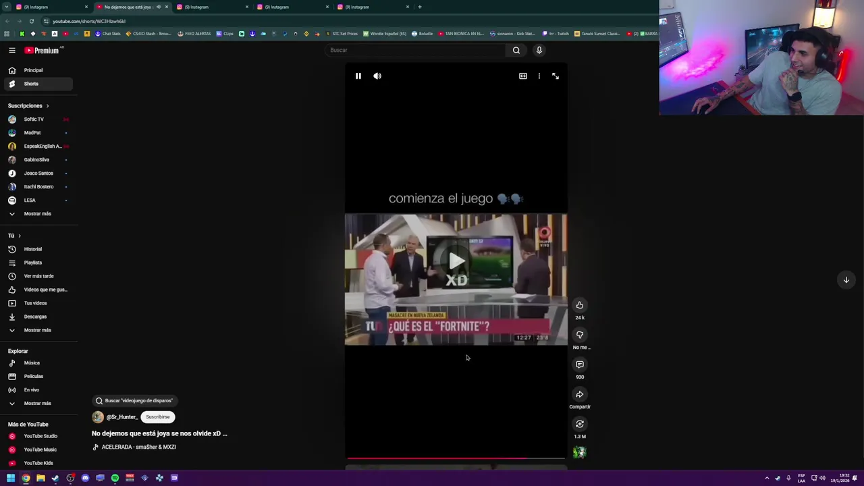Enter fullscreen for the Short
The image size is (864, 486).
pyautogui.click(x=556, y=76)
